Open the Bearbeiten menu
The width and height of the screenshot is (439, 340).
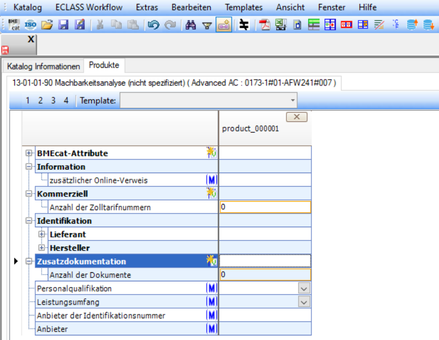191,7
